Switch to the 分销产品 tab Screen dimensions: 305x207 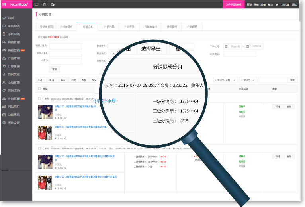click(x=109, y=27)
